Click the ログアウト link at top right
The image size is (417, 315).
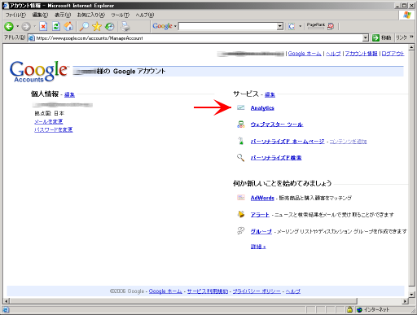click(x=393, y=54)
